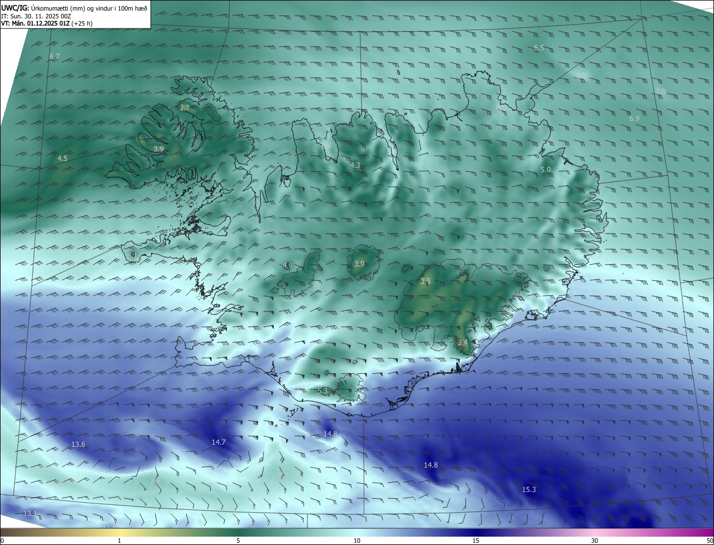This screenshot has width=714, height=545.
Task: Click the '1' tick on the color scale
Action: tap(119, 541)
